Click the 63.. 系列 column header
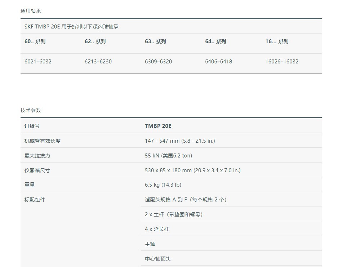The height and width of the screenshot is (267, 338). coord(155,41)
